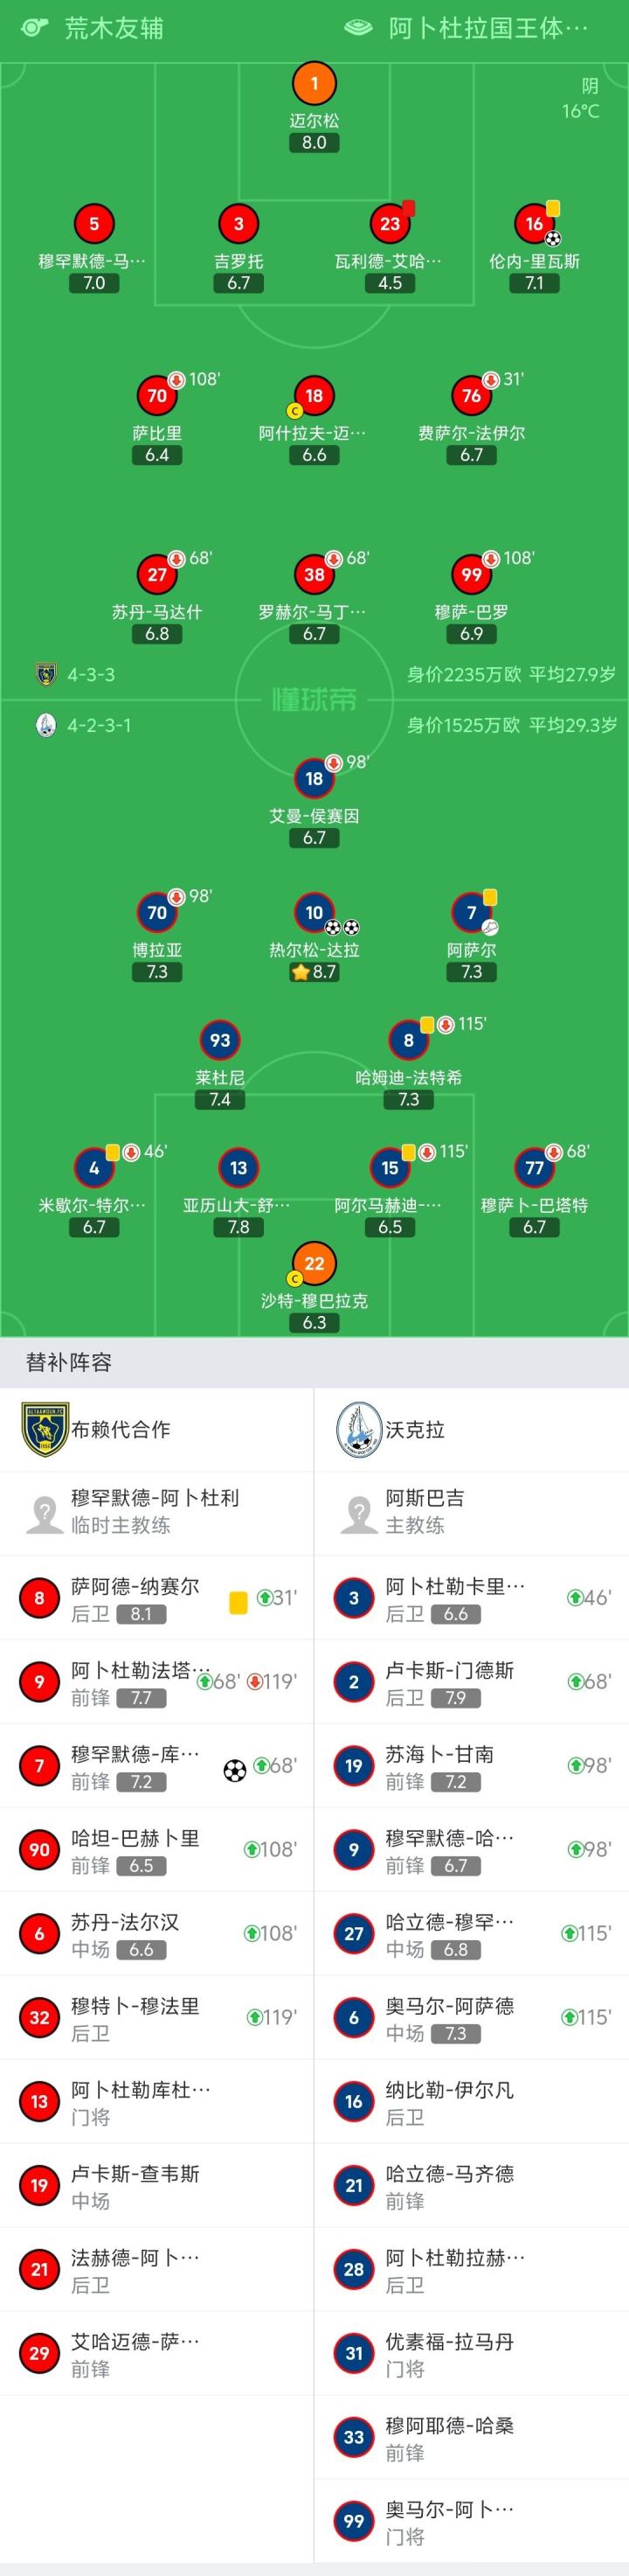Tap goalkeeper number 22 captain badge
The height and width of the screenshot is (2576, 629).
[314, 1264]
